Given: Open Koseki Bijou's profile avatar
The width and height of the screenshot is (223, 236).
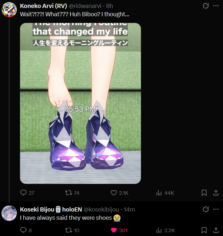Looking at the screenshot, I should pos(9,213).
